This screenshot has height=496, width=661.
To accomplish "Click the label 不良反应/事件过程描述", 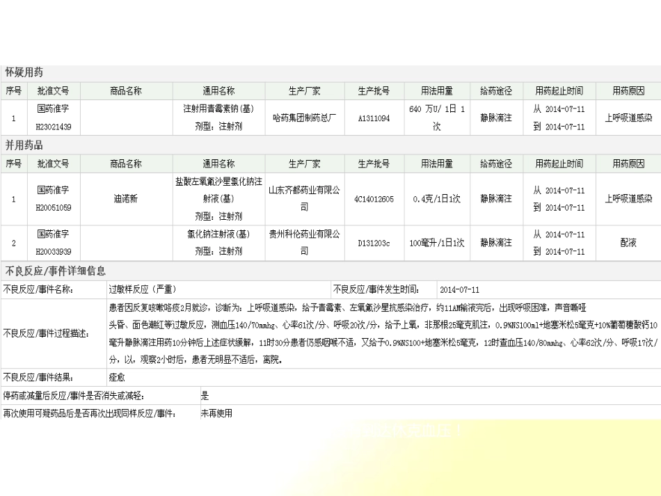I will [46, 334].
